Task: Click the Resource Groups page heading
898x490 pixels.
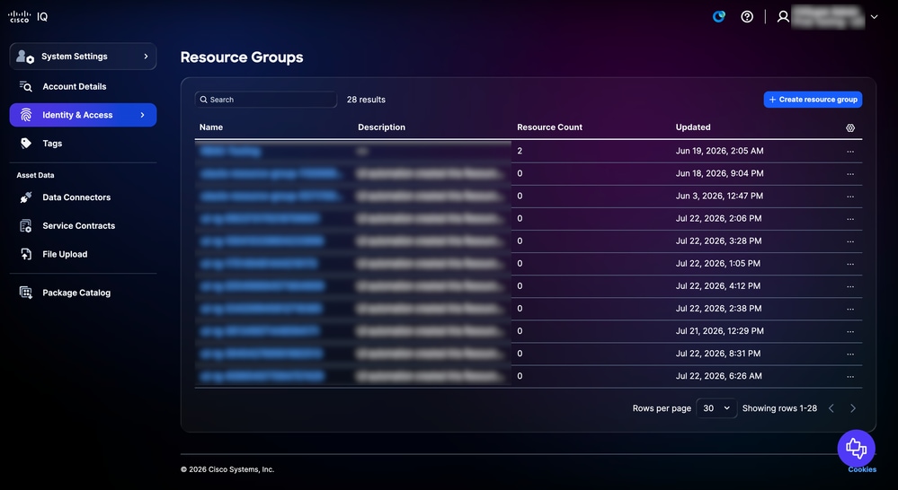Action: coord(242,57)
